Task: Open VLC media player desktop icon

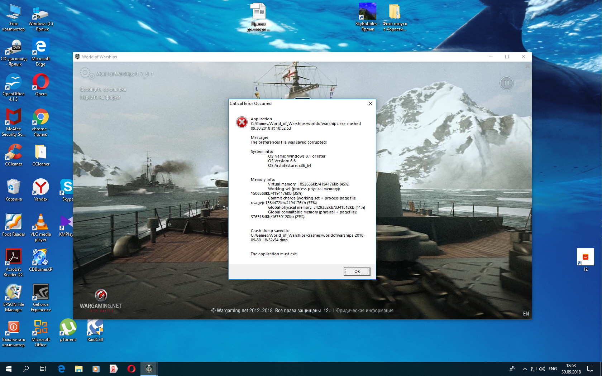Action: tap(41, 228)
